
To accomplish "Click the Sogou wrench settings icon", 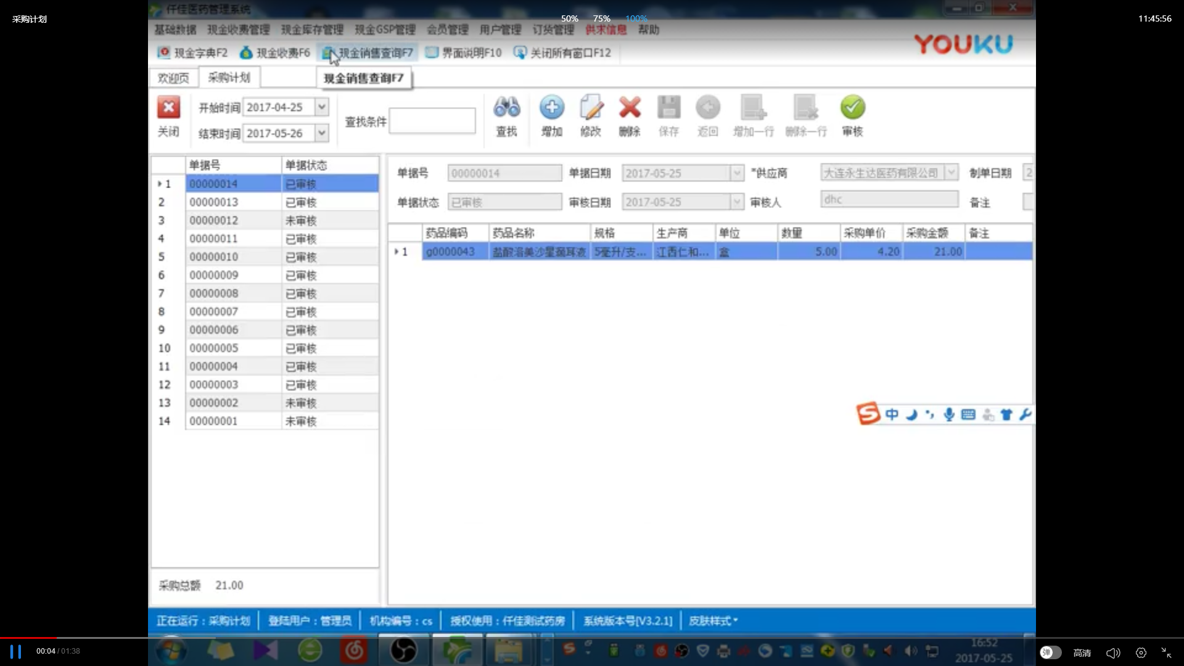I will click(1026, 414).
